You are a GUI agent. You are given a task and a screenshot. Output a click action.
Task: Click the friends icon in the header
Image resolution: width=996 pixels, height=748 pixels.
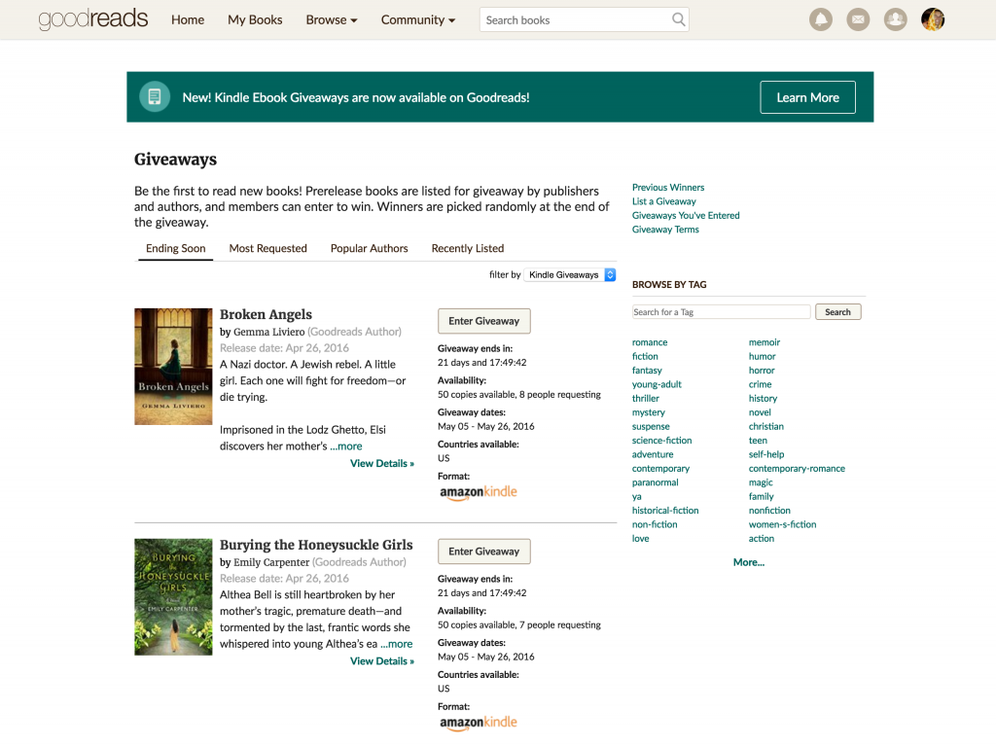895,18
